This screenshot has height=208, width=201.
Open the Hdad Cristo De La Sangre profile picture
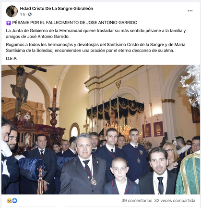[12, 11]
